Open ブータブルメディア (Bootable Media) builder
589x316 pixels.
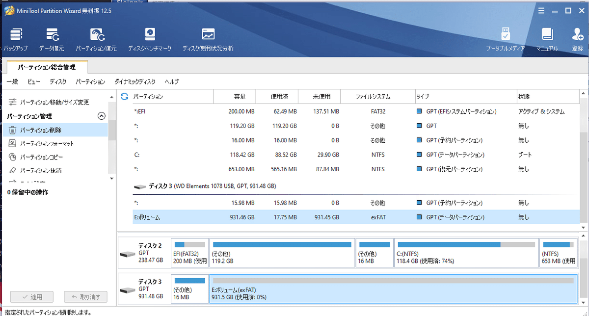505,40
